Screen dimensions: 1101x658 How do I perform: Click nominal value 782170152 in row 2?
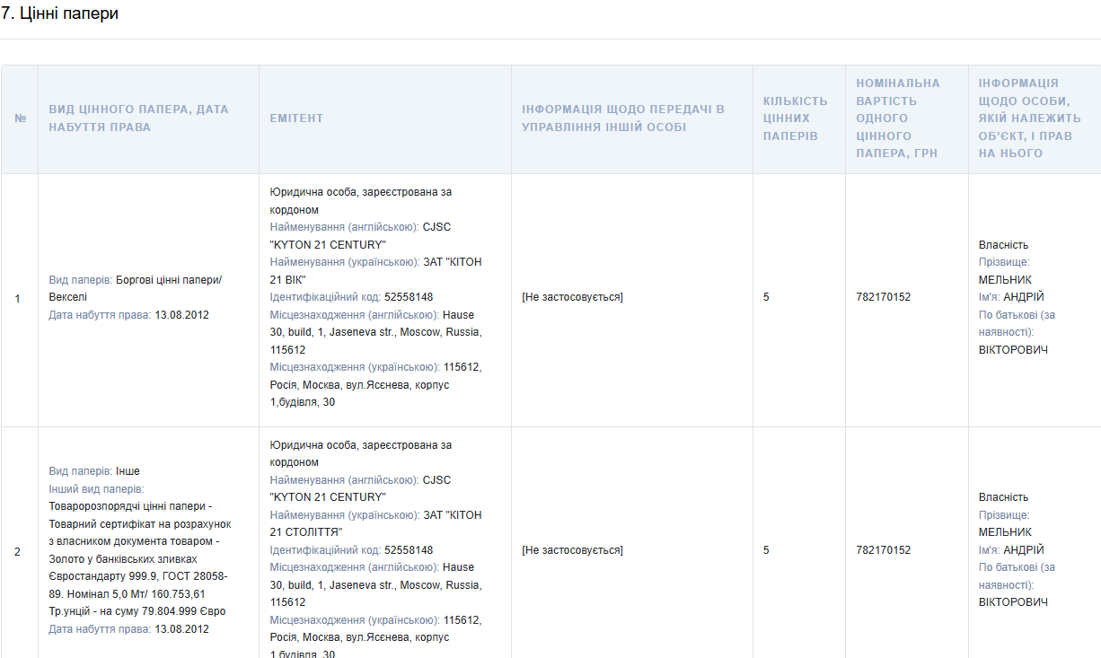(883, 550)
